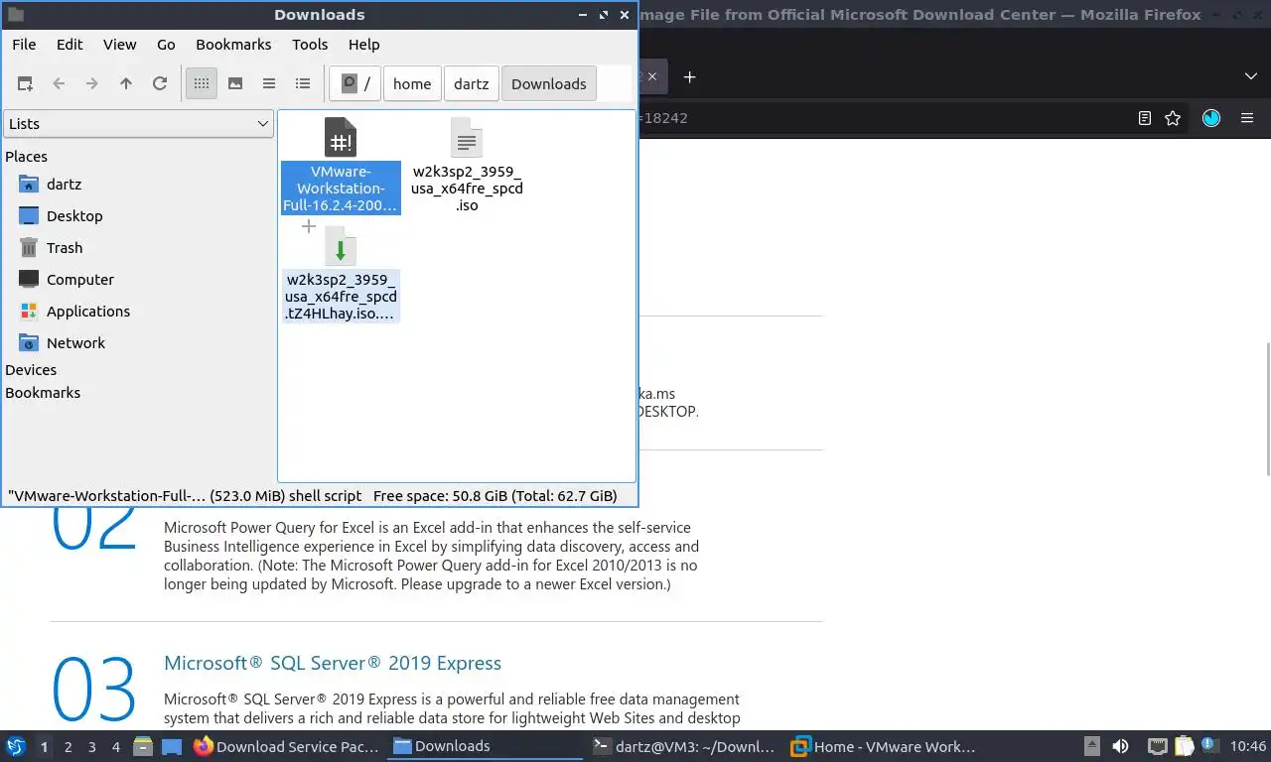Open the Edit menu
The width and height of the screenshot is (1271, 762).
coord(70,45)
